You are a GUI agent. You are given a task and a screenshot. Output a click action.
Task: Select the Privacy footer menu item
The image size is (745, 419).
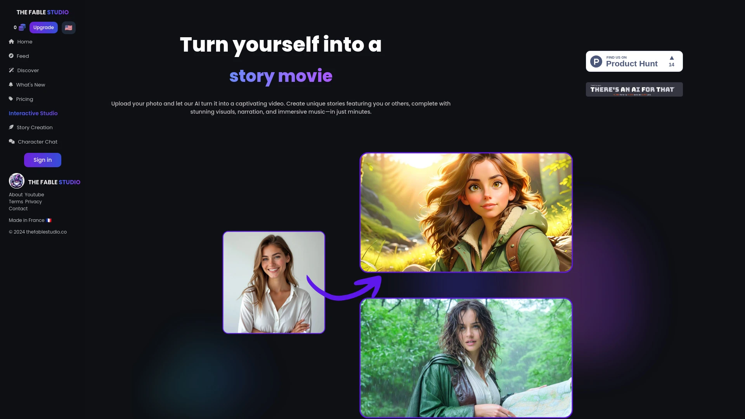(x=34, y=202)
